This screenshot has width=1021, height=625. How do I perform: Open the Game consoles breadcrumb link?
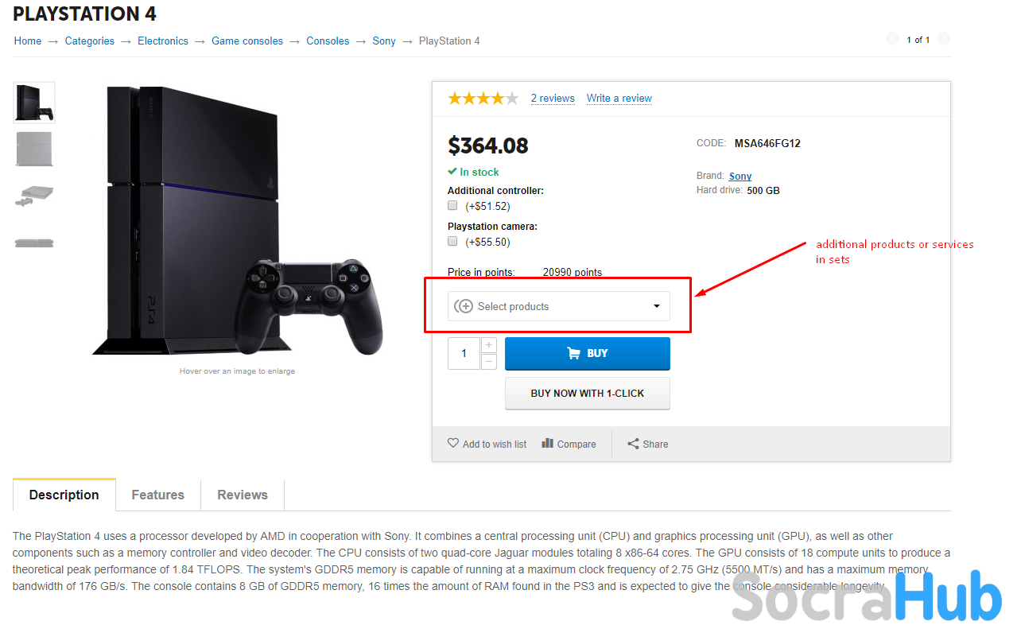247,41
